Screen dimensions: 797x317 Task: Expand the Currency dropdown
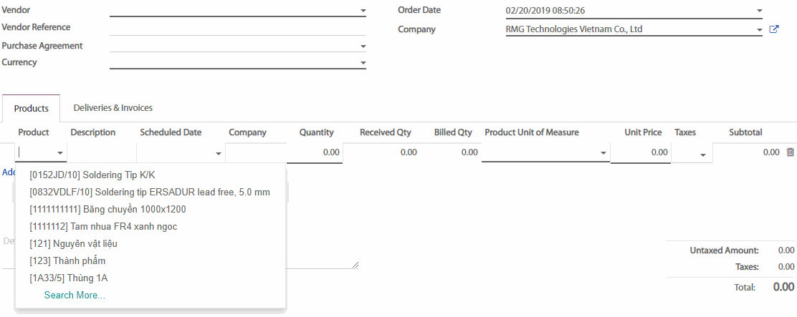tap(363, 63)
